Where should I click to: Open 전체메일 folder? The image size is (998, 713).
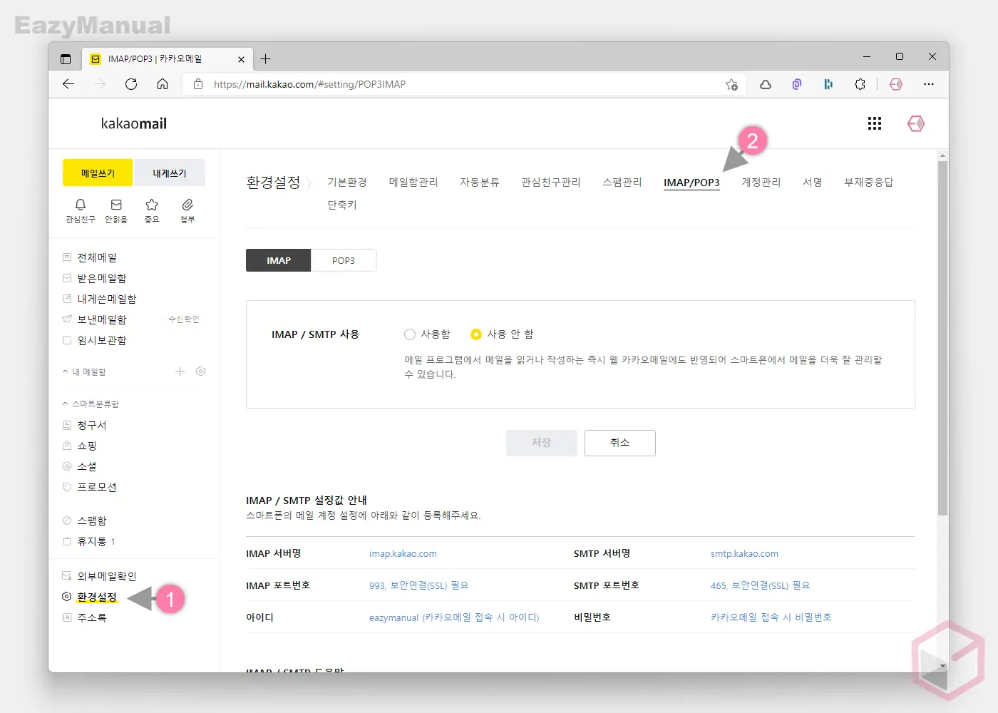coord(97,257)
